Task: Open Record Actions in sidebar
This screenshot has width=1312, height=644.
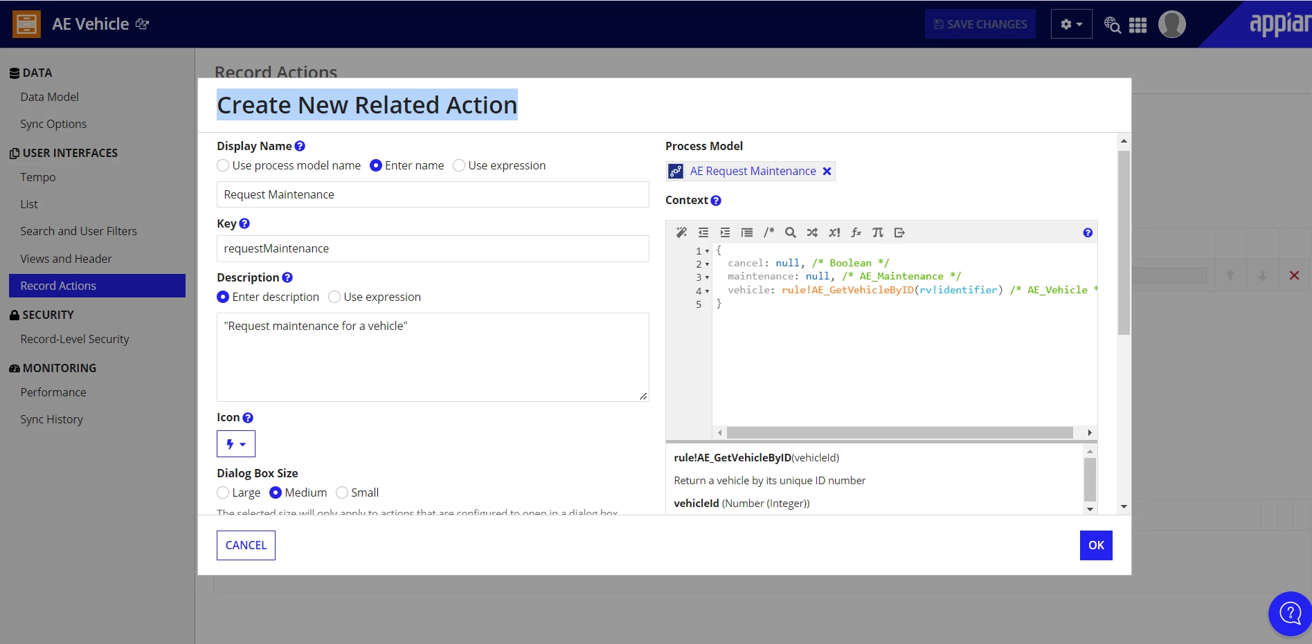Action: [97, 286]
